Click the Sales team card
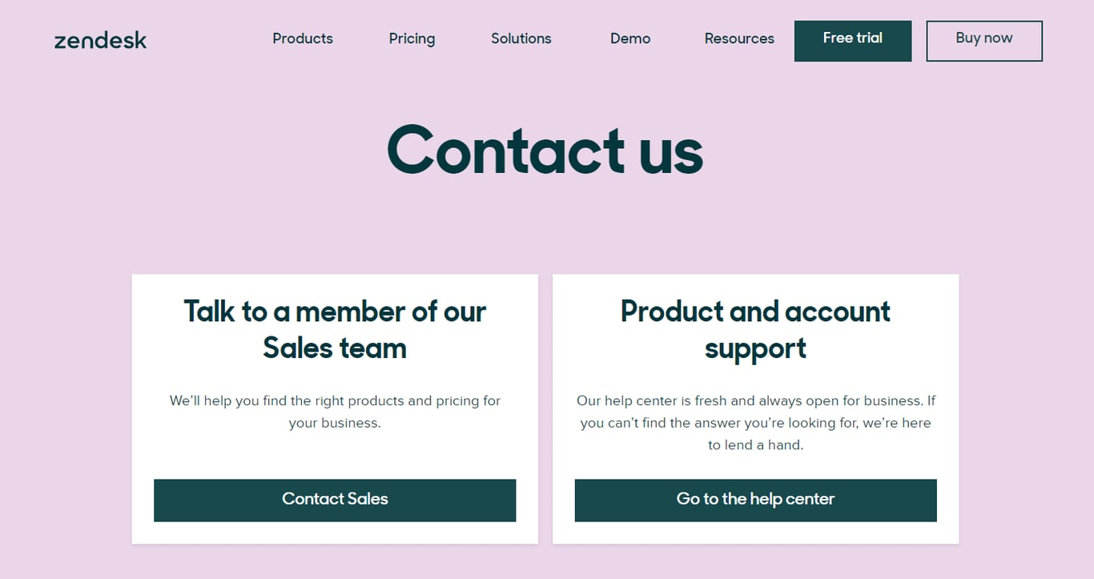 click(x=335, y=408)
